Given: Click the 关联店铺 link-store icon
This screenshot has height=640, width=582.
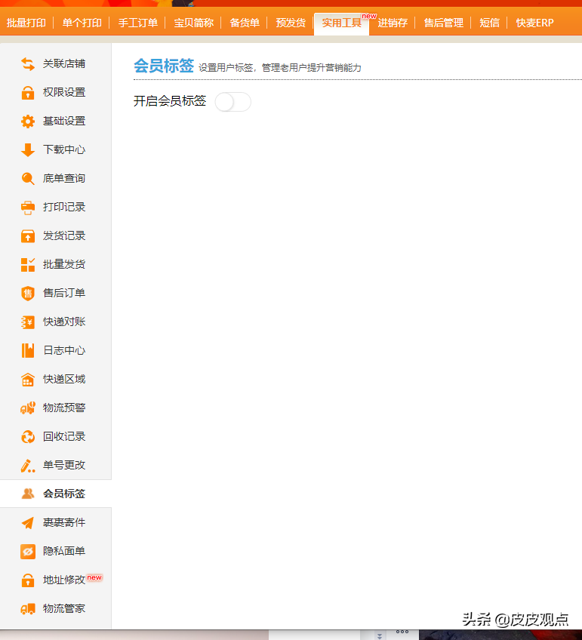Looking at the screenshot, I should 28,64.
